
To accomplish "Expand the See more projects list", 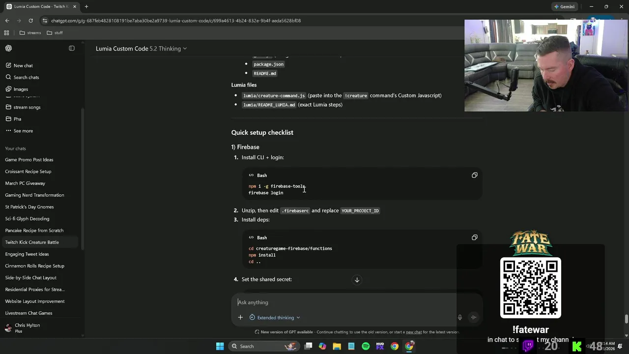I will click(x=23, y=131).
